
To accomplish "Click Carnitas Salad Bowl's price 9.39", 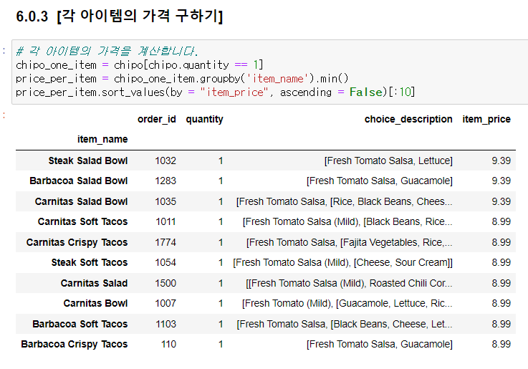I will click(x=501, y=201).
